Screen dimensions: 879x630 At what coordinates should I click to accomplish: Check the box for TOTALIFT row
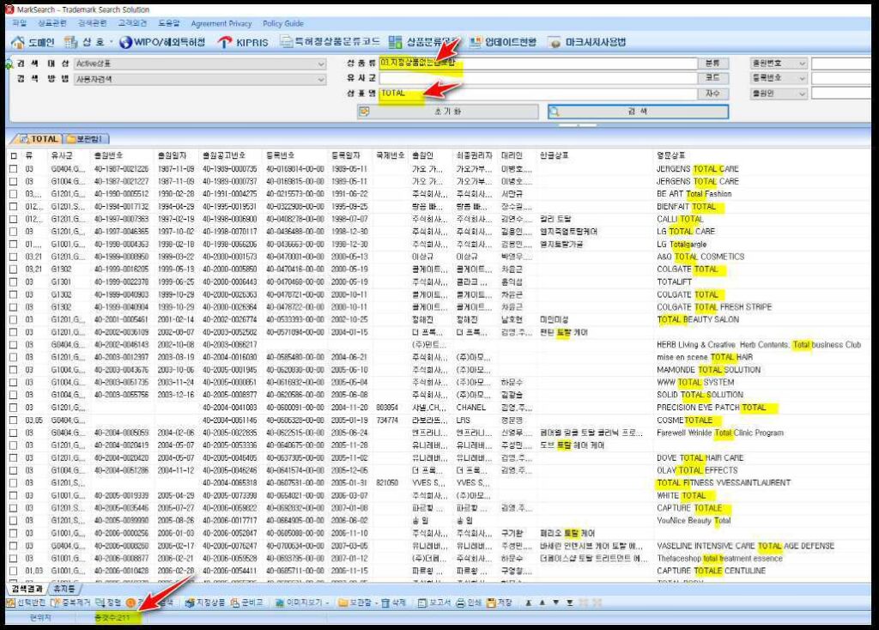14,282
